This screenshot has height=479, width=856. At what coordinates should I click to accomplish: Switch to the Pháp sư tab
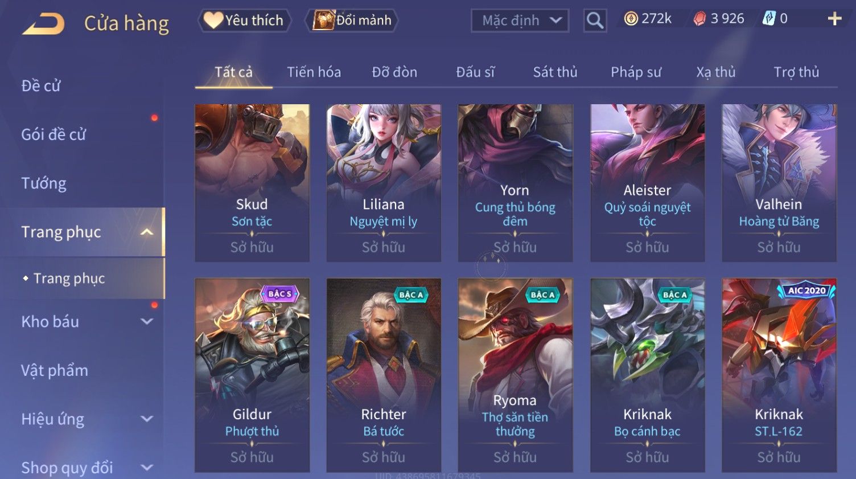point(636,72)
